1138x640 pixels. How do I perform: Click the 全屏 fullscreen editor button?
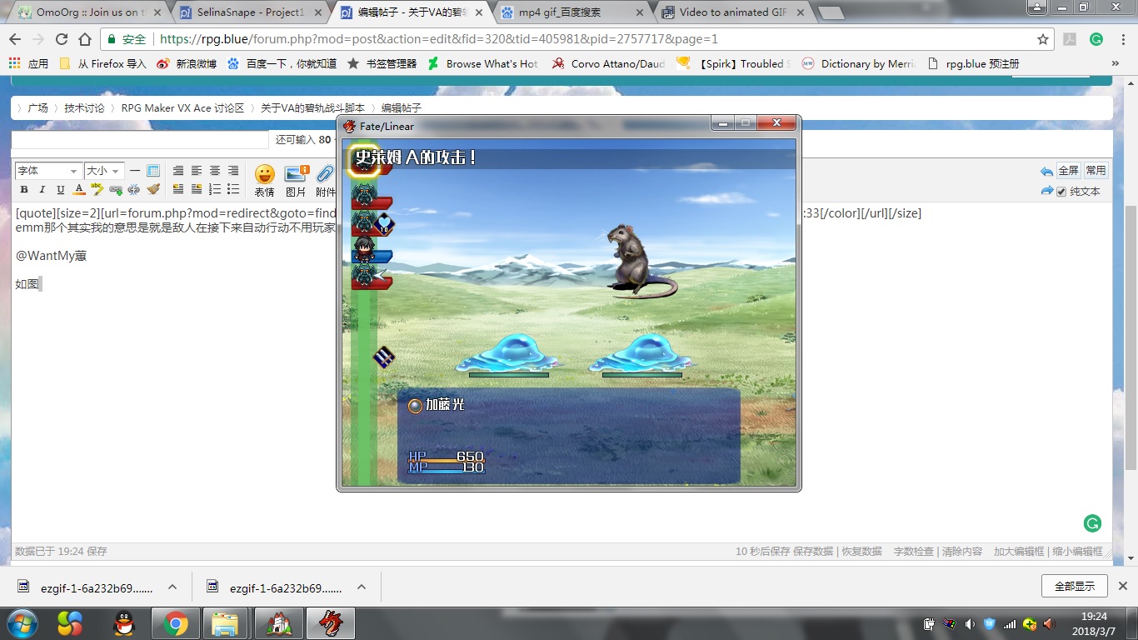tap(1068, 171)
